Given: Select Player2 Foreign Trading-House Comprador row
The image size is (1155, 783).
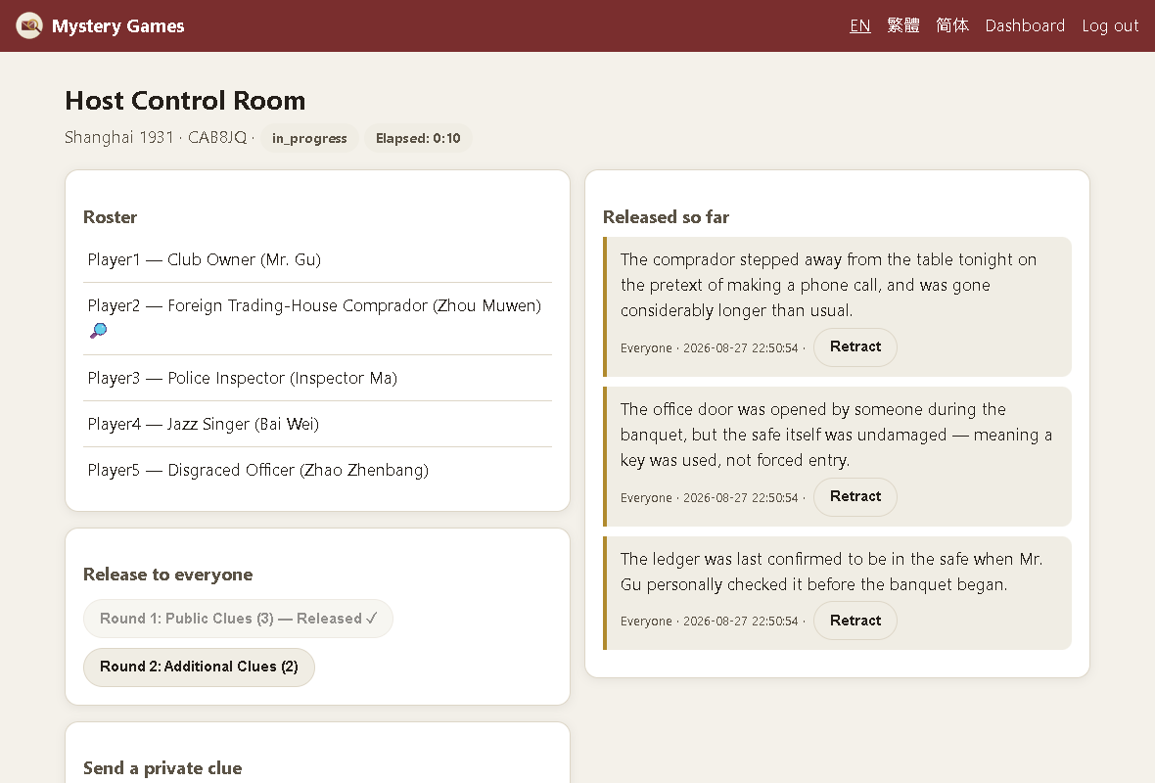Looking at the screenshot, I should pyautogui.click(x=317, y=319).
